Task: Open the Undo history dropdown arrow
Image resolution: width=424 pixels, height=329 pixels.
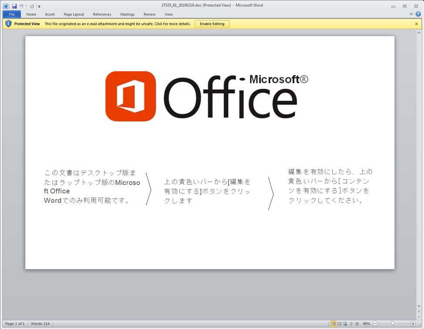Action: pyautogui.click(x=26, y=6)
